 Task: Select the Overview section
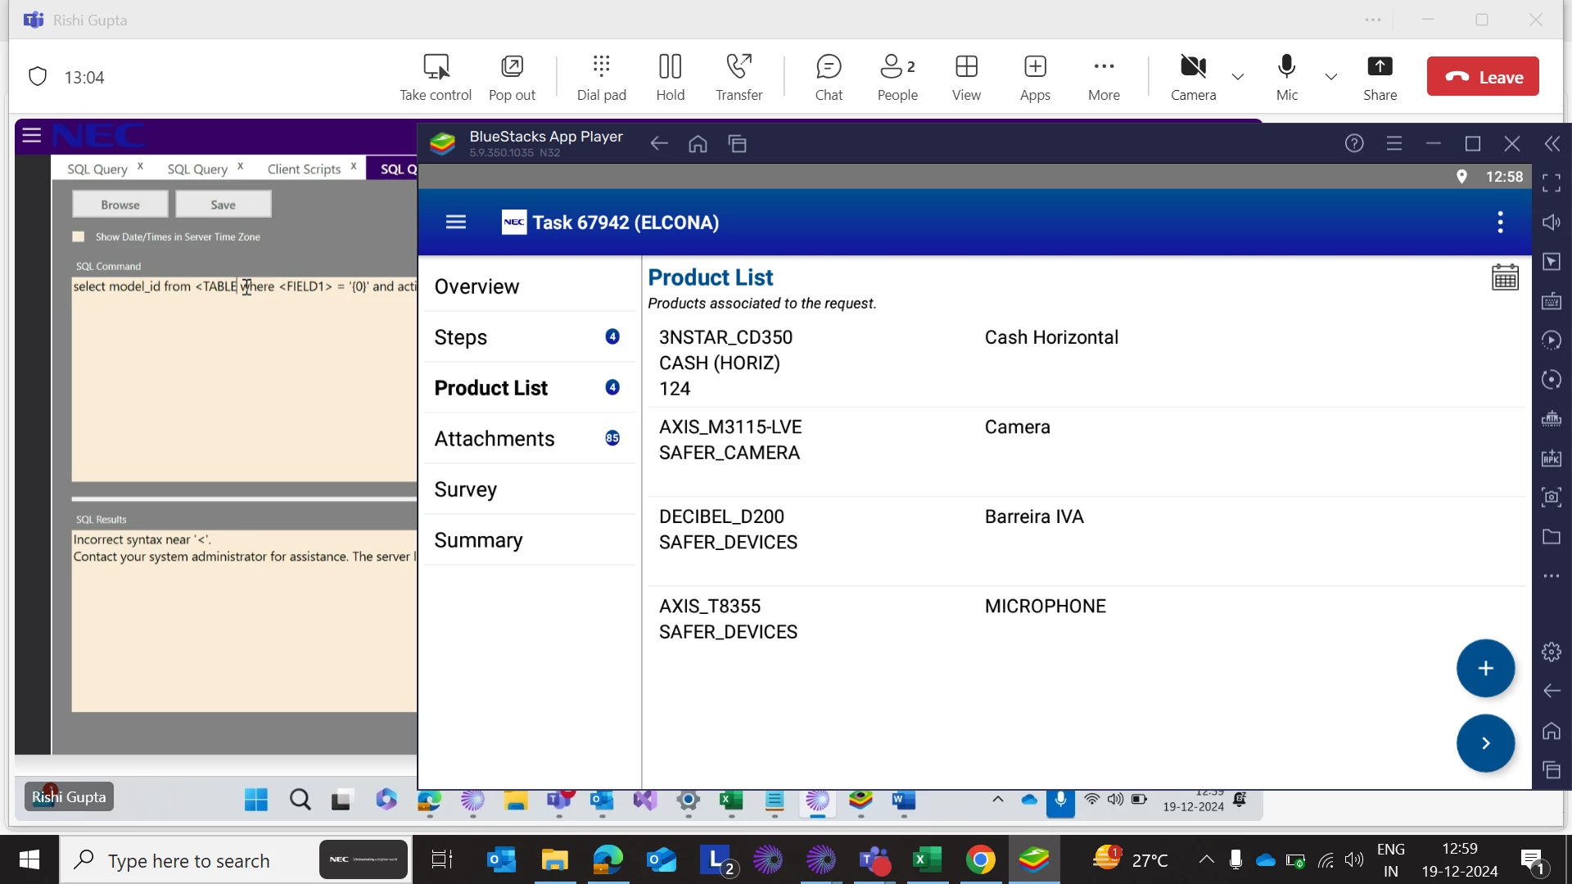(529, 286)
